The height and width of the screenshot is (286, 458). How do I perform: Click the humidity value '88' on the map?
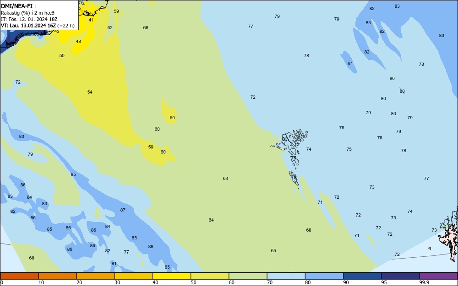tap(151, 247)
